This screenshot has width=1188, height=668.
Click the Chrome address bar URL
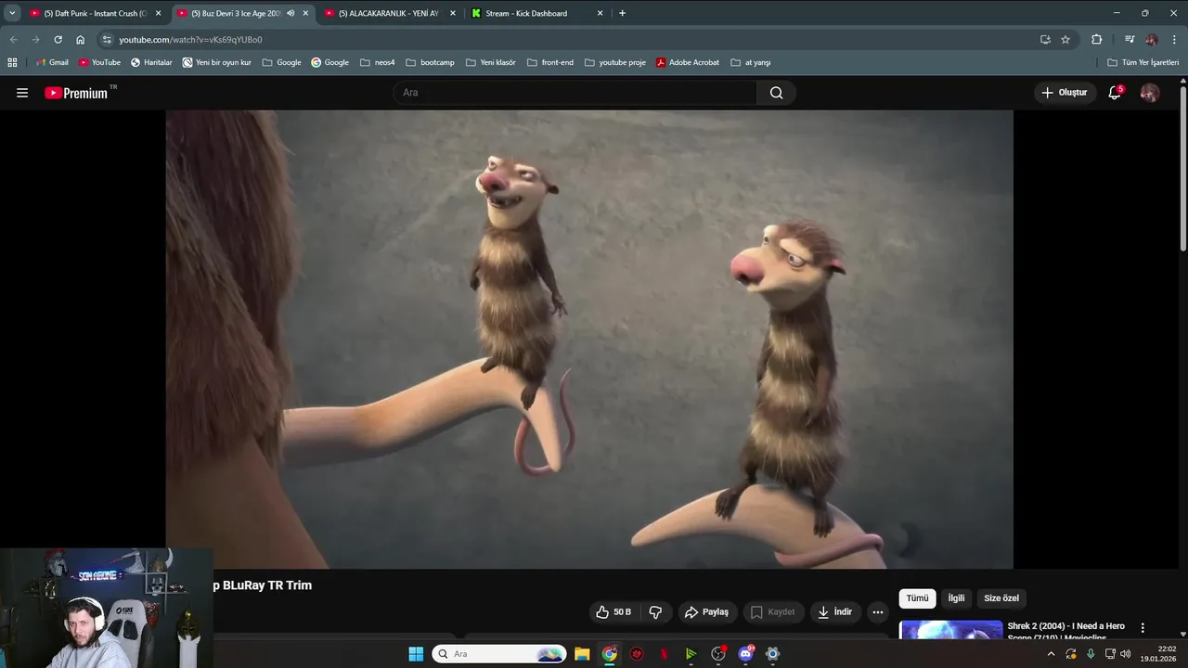click(190, 40)
